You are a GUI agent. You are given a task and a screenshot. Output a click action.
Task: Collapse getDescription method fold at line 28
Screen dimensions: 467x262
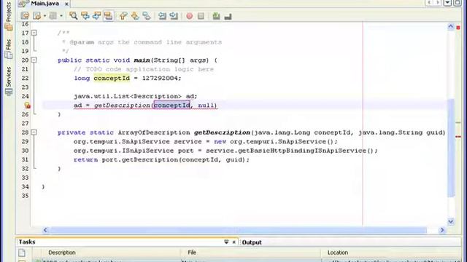pos(34,132)
